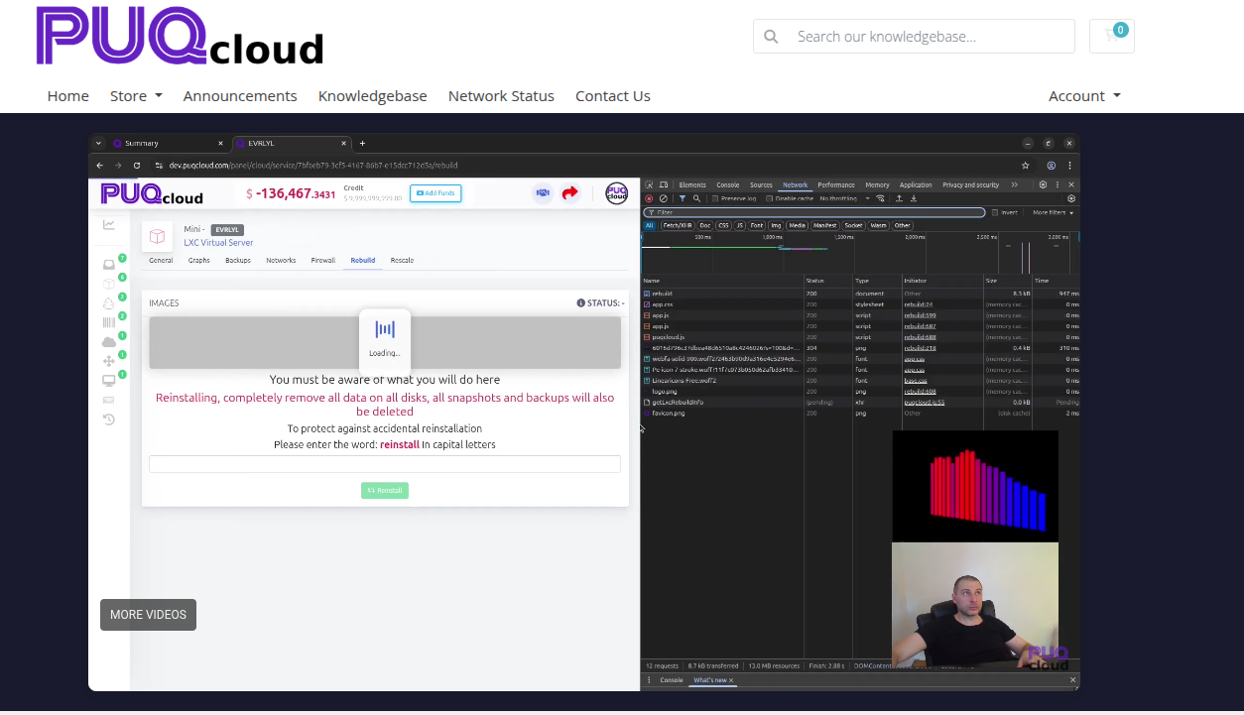Stop recording the network log

[x=648, y=198]
